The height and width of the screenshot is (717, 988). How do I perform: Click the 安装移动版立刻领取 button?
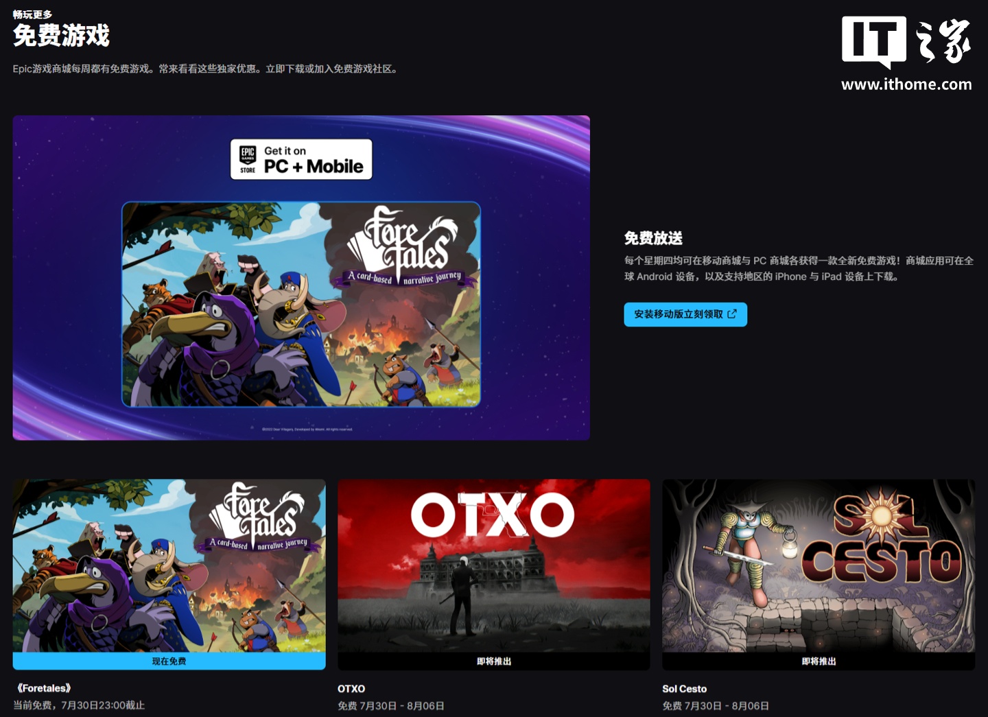(x=685, y=314)
